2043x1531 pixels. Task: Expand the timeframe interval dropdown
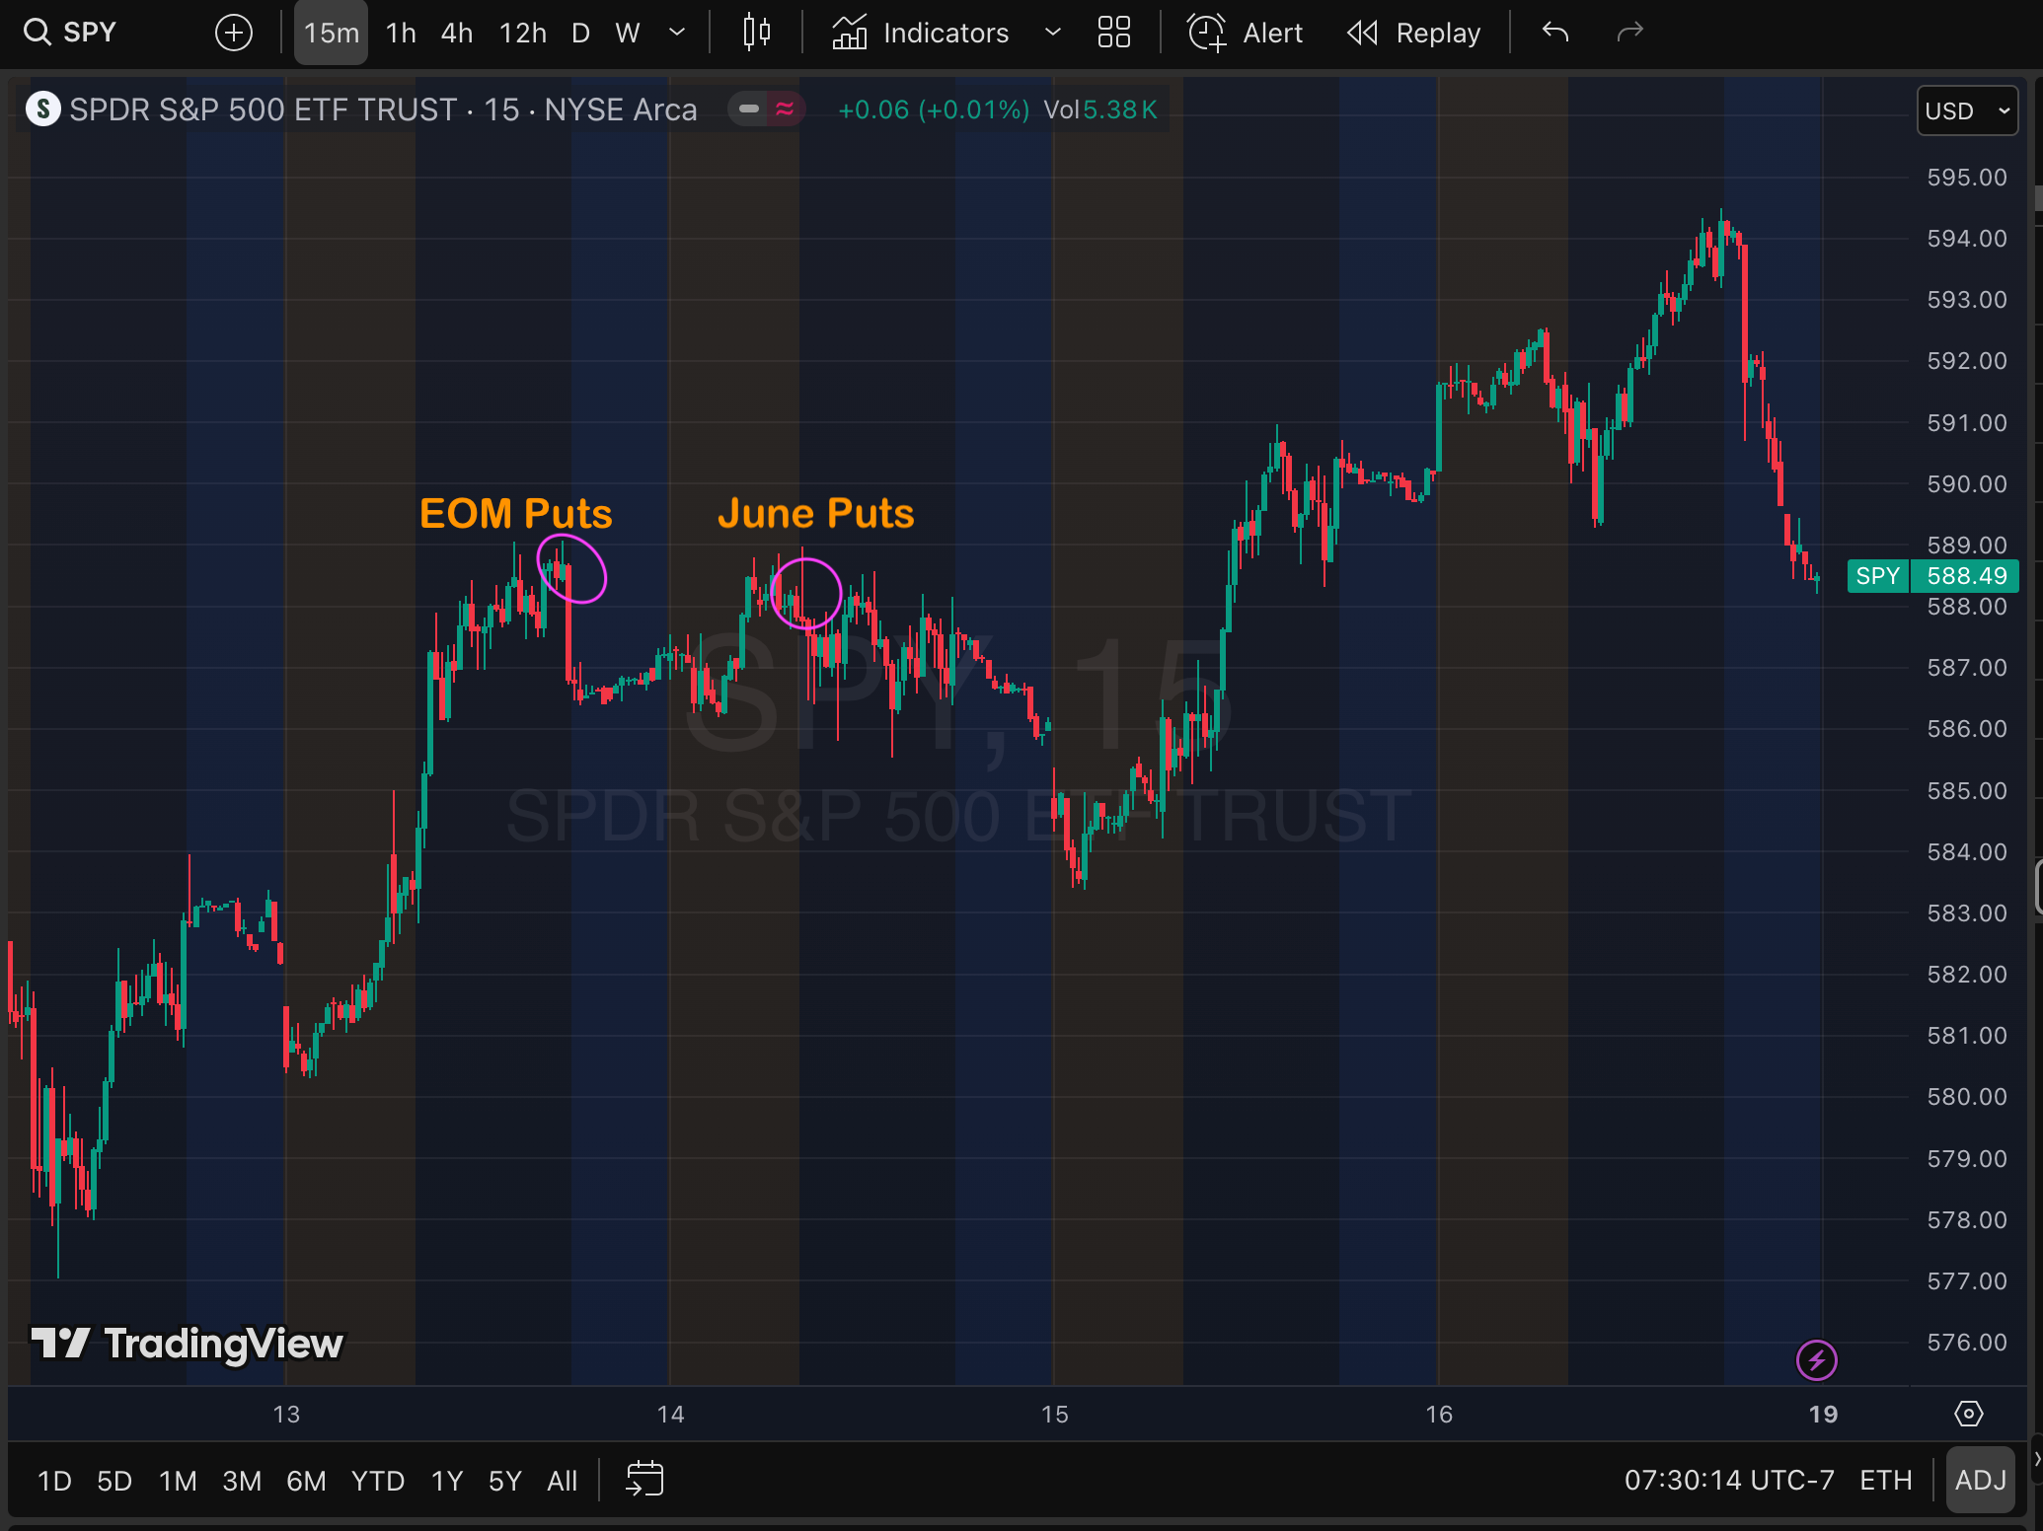point(677,33)
